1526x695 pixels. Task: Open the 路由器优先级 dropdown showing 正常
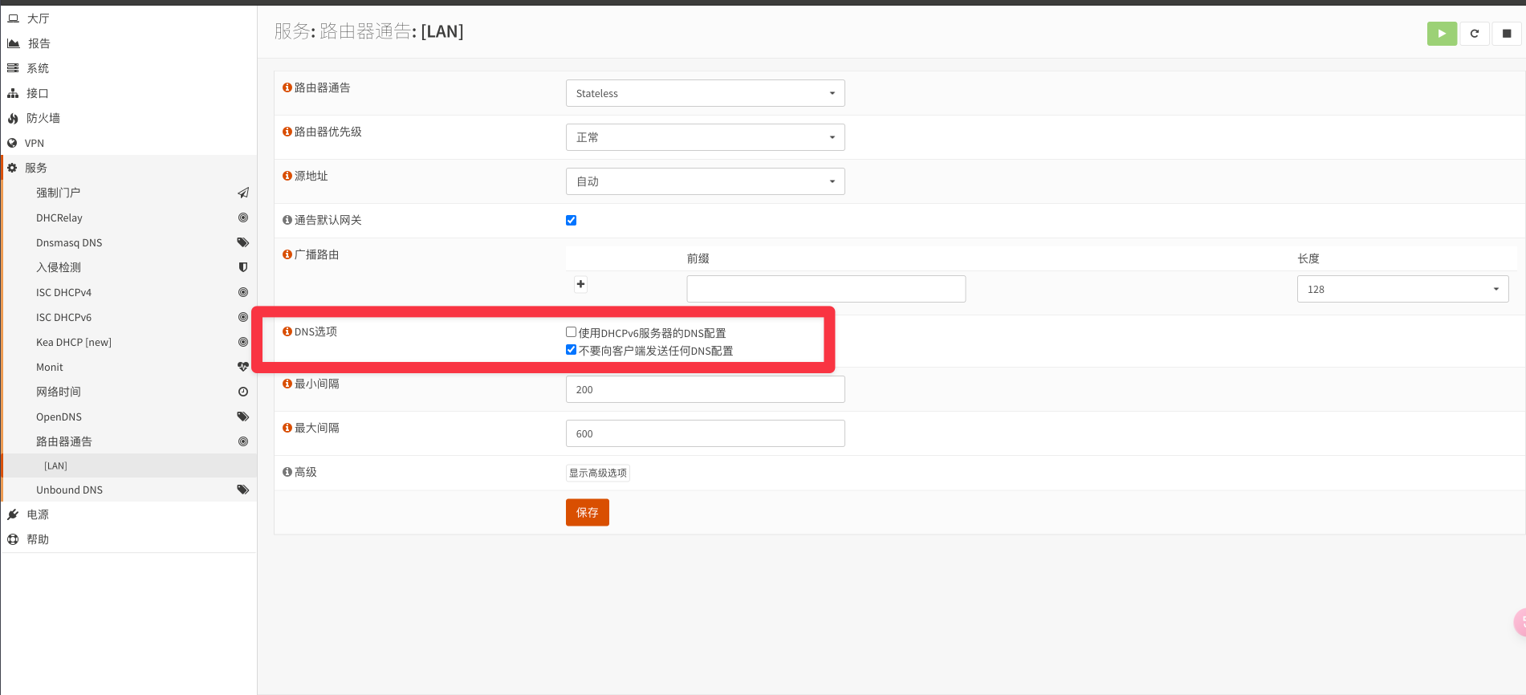[x=705, y=137]
